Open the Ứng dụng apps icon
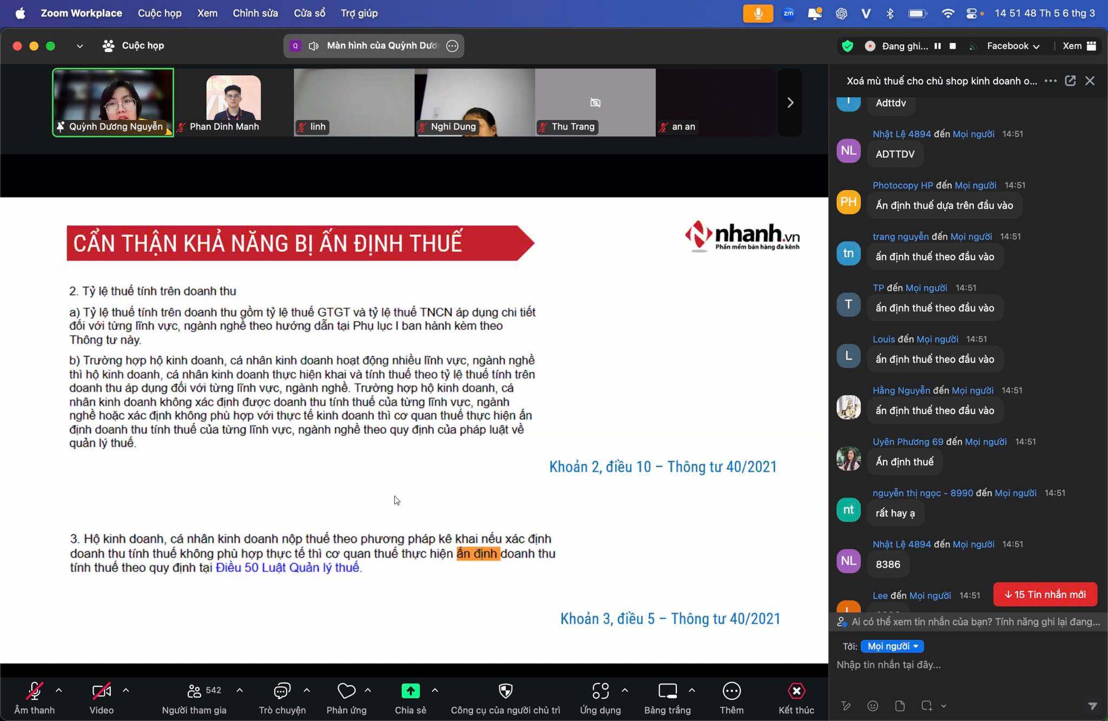Image resolution: width=1108 pixels, height=721 pixels. pyautogui.click(x=600, y=691)
